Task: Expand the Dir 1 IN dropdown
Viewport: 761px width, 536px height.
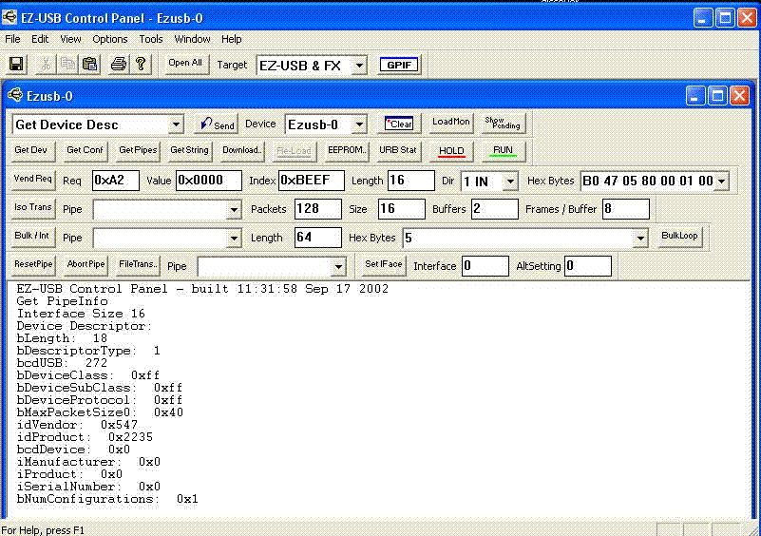Action: [x=510, y=181]
